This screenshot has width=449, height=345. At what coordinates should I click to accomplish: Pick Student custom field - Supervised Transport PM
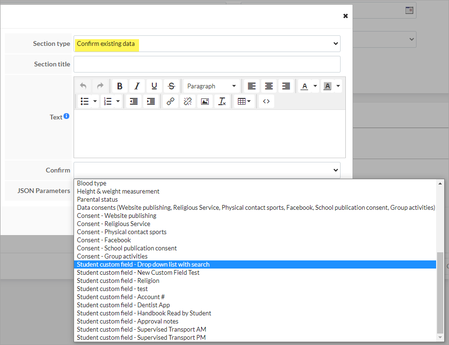click(255, 337)
